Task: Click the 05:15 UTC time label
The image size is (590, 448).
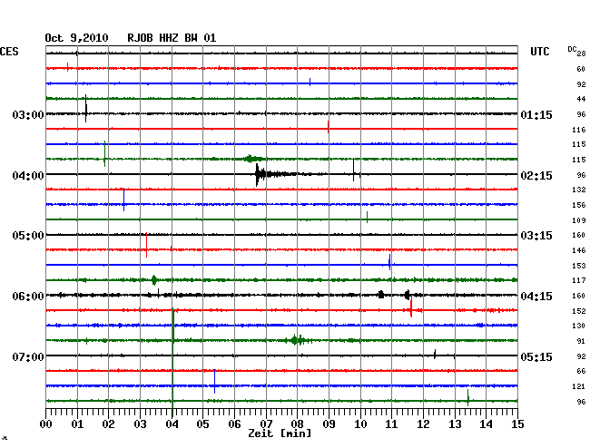Action: click(x=536, y=356)
